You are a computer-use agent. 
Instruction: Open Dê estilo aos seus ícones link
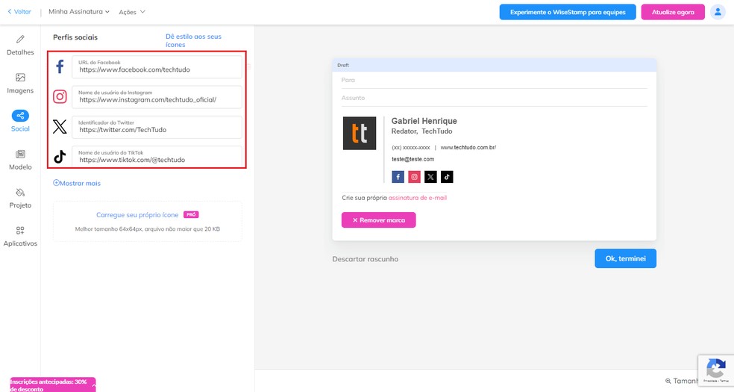[x=193, y=40]
